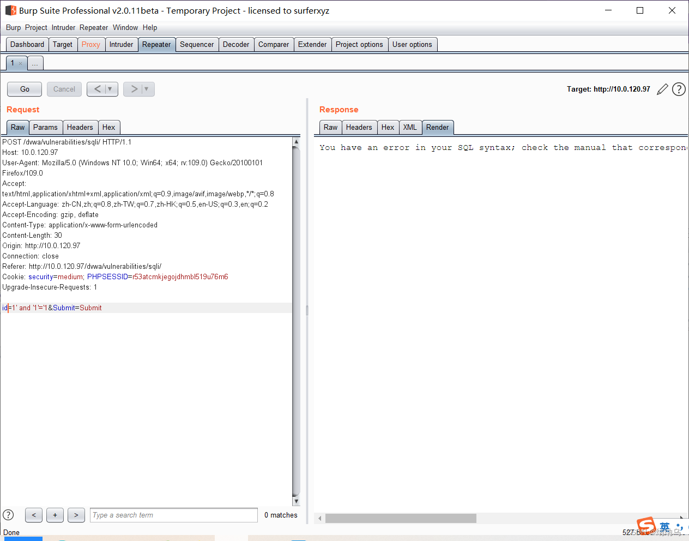Open search help icon at bottom left
Screen dimensions: 689x541
tap(8, 514)
